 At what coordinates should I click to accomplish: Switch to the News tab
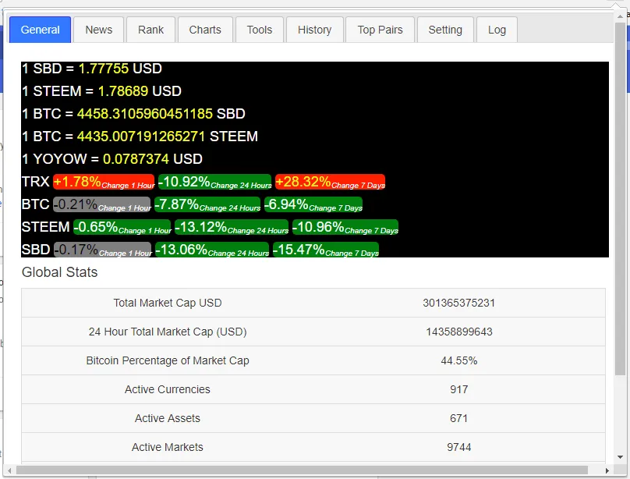(99, 30)
